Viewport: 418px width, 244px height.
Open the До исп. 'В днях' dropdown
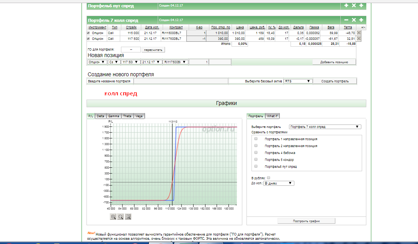pyautogui.click(x=279, y=183)
